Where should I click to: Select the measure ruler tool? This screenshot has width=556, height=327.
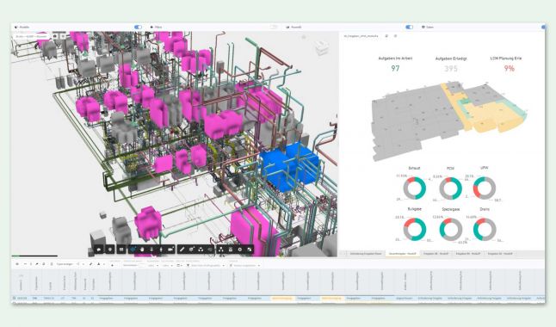(x=182, y=250)
